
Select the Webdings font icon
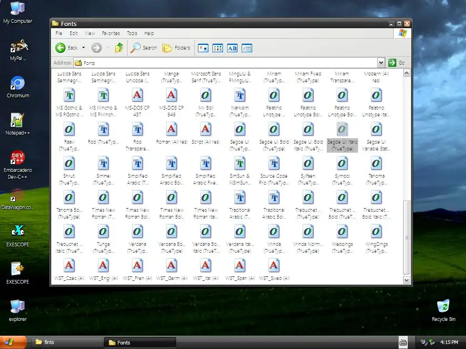click(x=342, y=232)
